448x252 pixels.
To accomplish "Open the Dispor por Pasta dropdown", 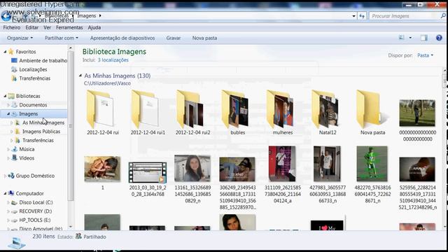I will tap(425, 55).
